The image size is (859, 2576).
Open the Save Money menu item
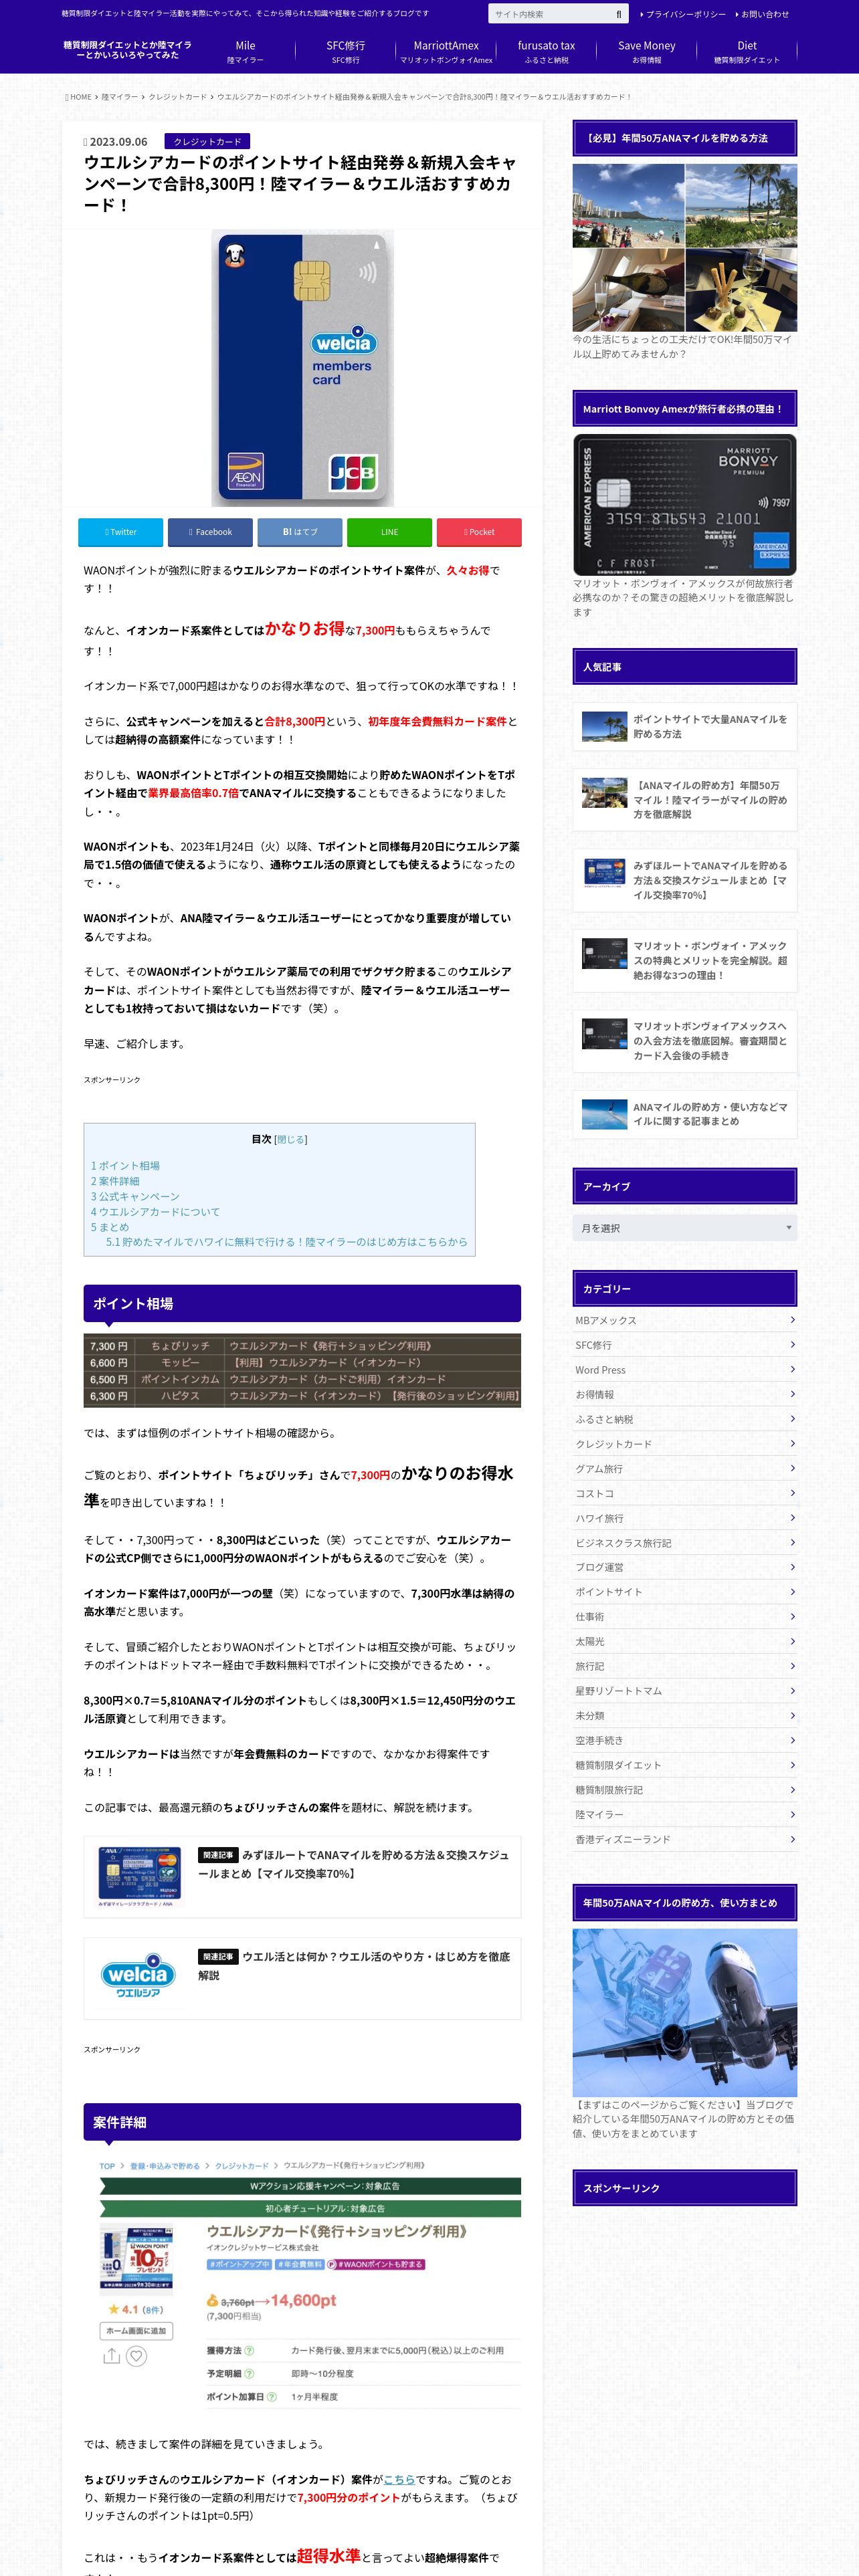[646, 52]
